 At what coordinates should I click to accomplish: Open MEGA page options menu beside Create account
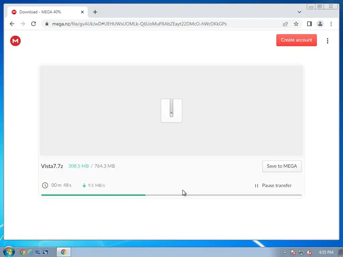coord(328,41)
